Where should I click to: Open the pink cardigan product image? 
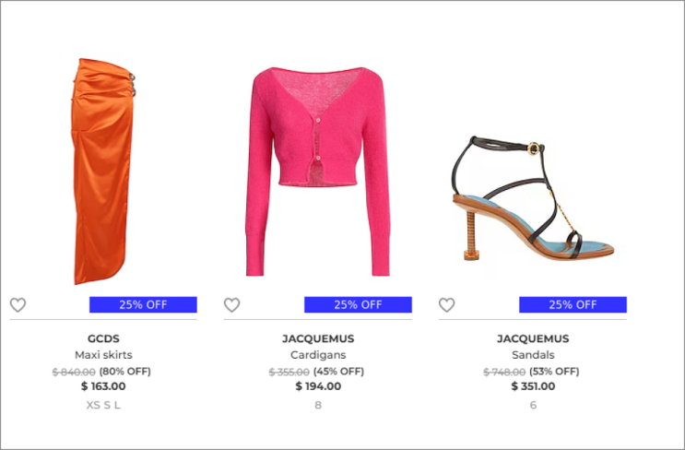click(x=318, y=172)
